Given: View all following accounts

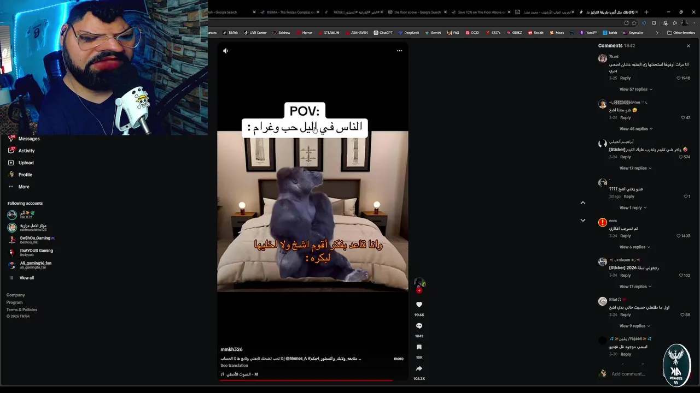Looking at the screenshot, I should coord(26,278).
